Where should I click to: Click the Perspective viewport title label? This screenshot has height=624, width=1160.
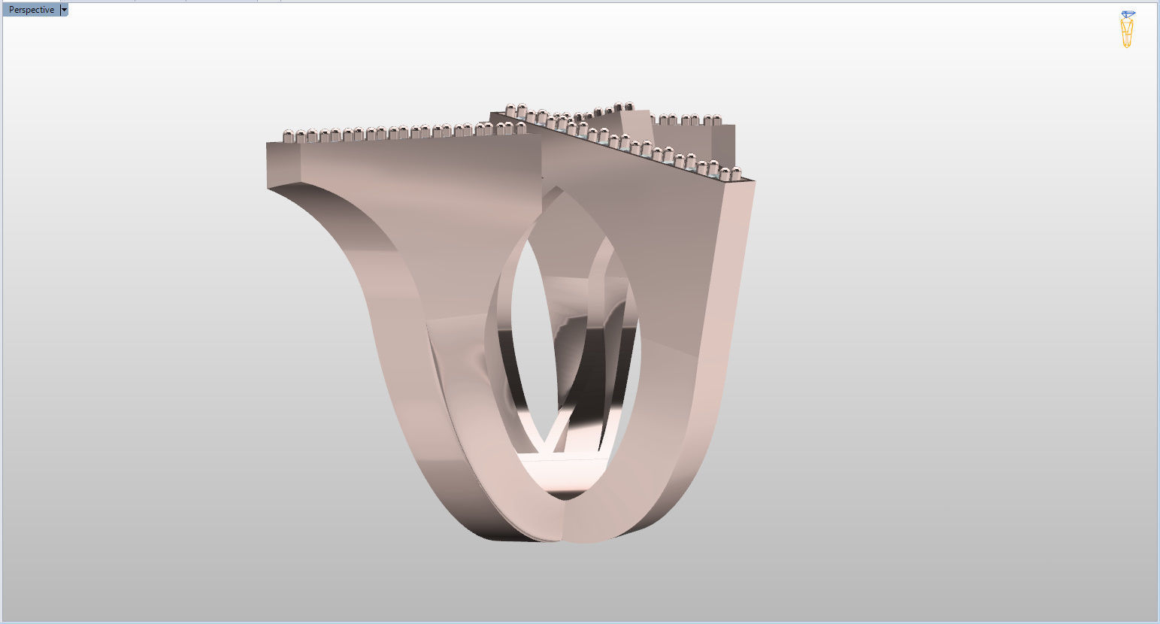(31, 10)
